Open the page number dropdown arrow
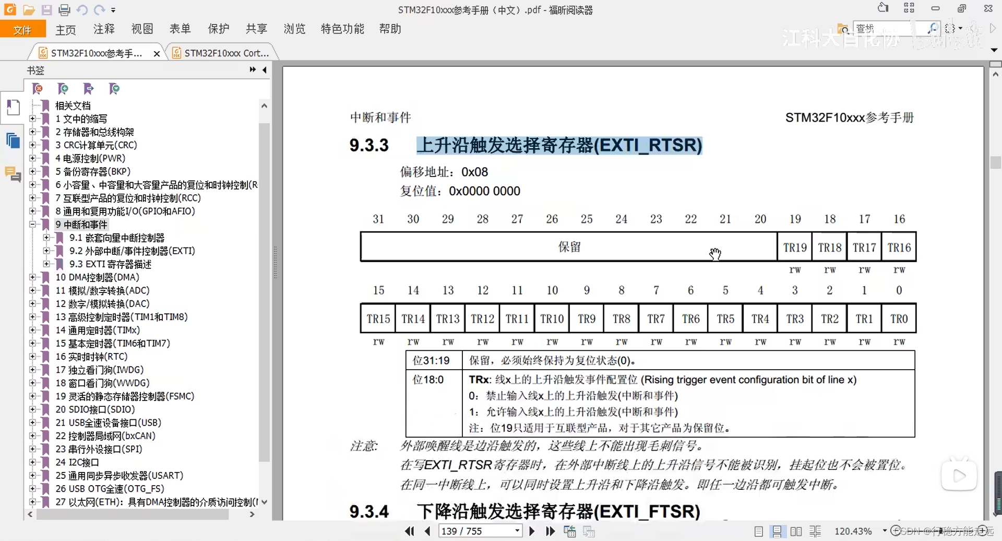This screenshot has width=1002, height=541. click(x=517, y=531)
